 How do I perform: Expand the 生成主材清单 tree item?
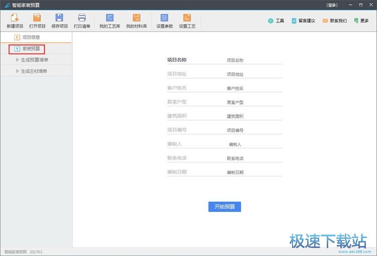(33, 71)
